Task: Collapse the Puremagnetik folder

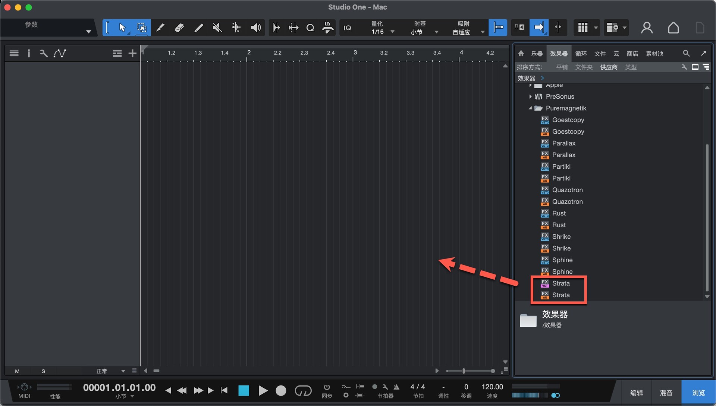Action: (x=530, y=108)
